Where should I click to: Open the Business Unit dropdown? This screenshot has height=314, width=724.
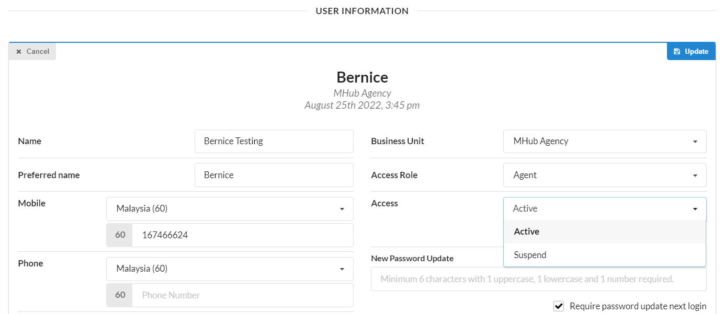pyautogui.click(x=605, y=141)
